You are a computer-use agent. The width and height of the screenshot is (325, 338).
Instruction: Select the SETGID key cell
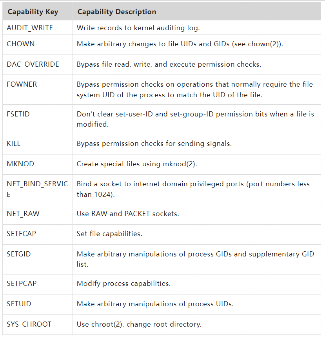(19, 254)
